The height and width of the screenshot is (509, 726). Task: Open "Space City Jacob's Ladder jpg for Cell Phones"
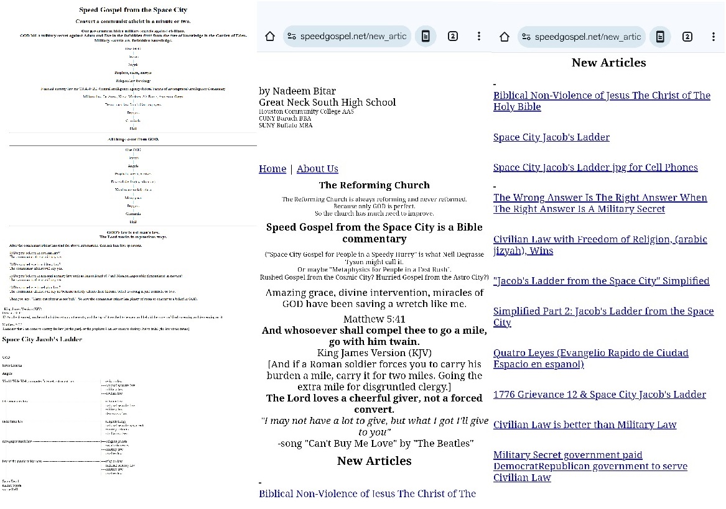[x=595, y=168]
